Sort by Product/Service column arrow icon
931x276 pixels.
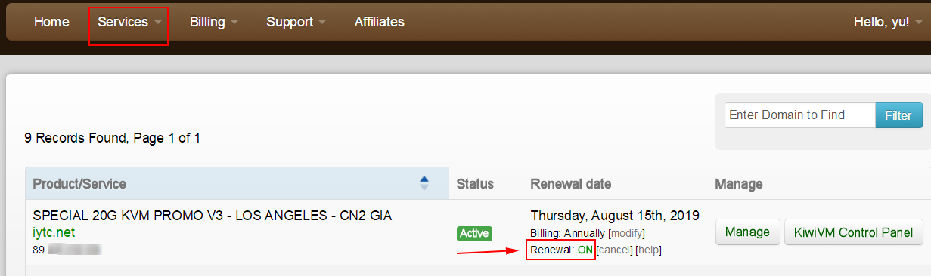(x=424, y=183)
